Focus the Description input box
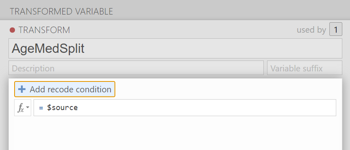Screen dimensions: 350x150 pyautogui.click(x=136, y=68)
